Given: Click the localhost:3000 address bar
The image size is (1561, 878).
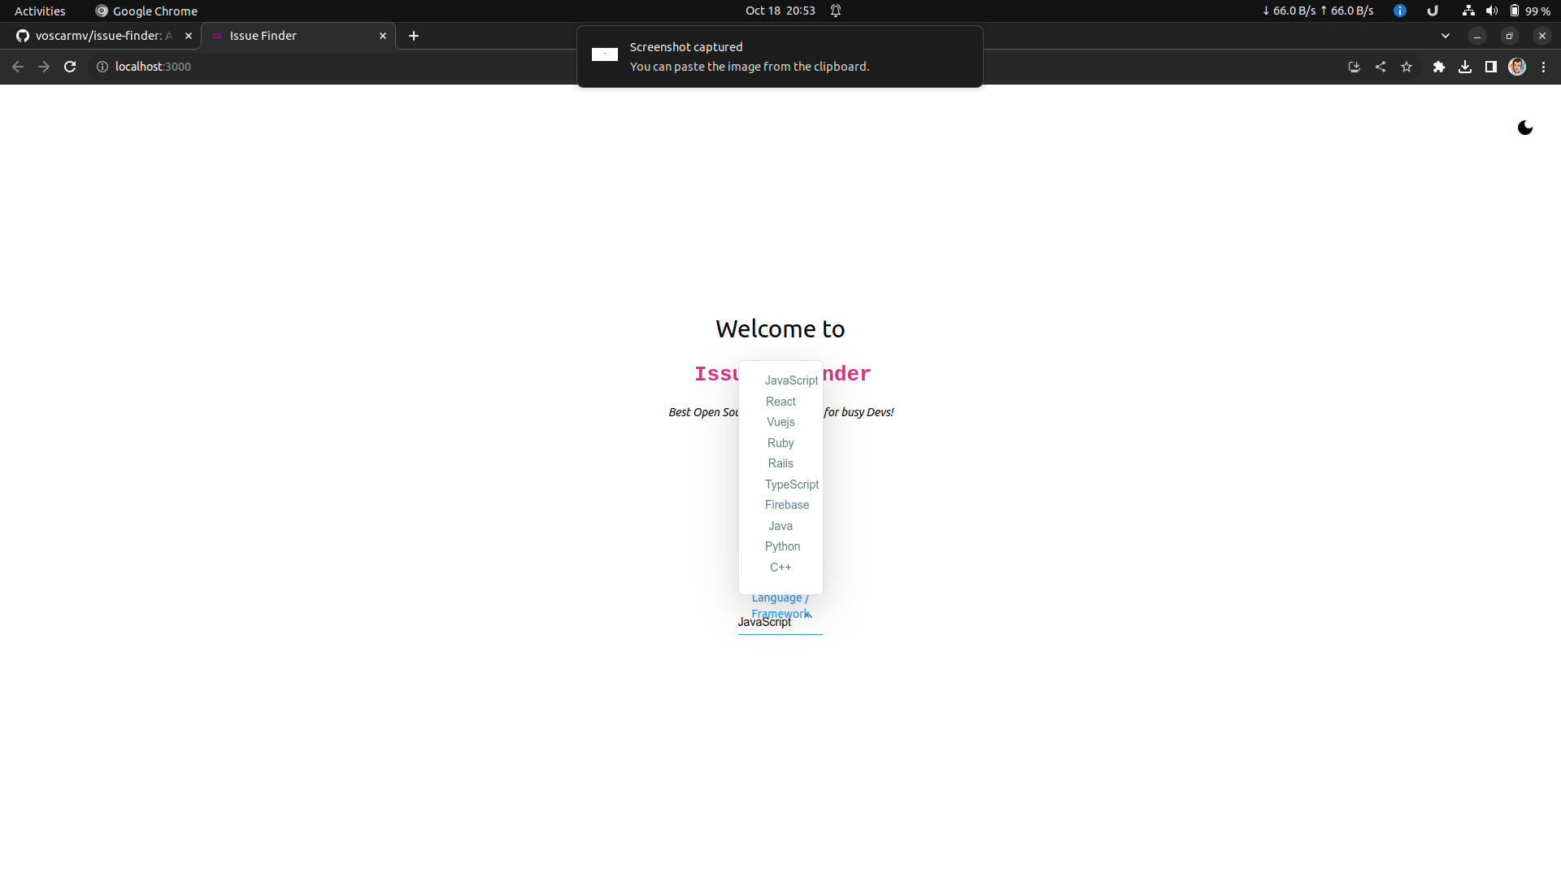Looking at the screenshot, I should (x=325, y=67).
